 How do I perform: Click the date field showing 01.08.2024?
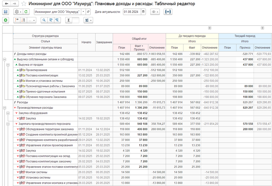click(x=132, y=12)
